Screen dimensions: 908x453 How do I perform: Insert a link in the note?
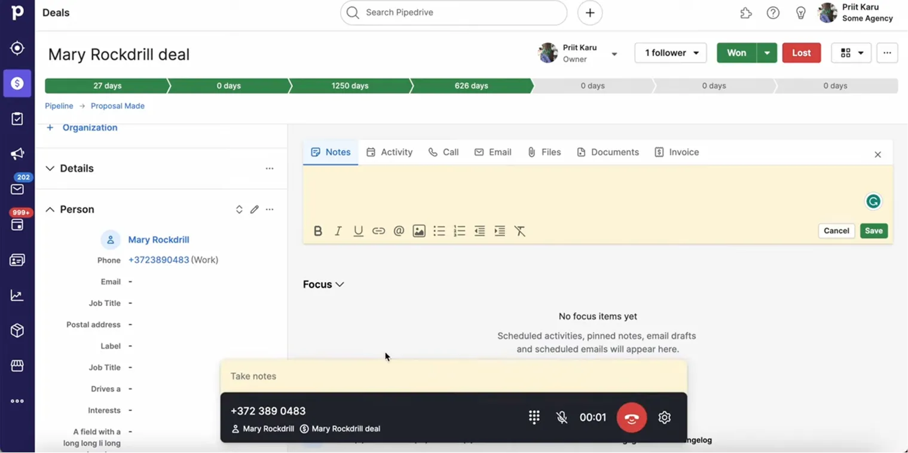(378, 231)
